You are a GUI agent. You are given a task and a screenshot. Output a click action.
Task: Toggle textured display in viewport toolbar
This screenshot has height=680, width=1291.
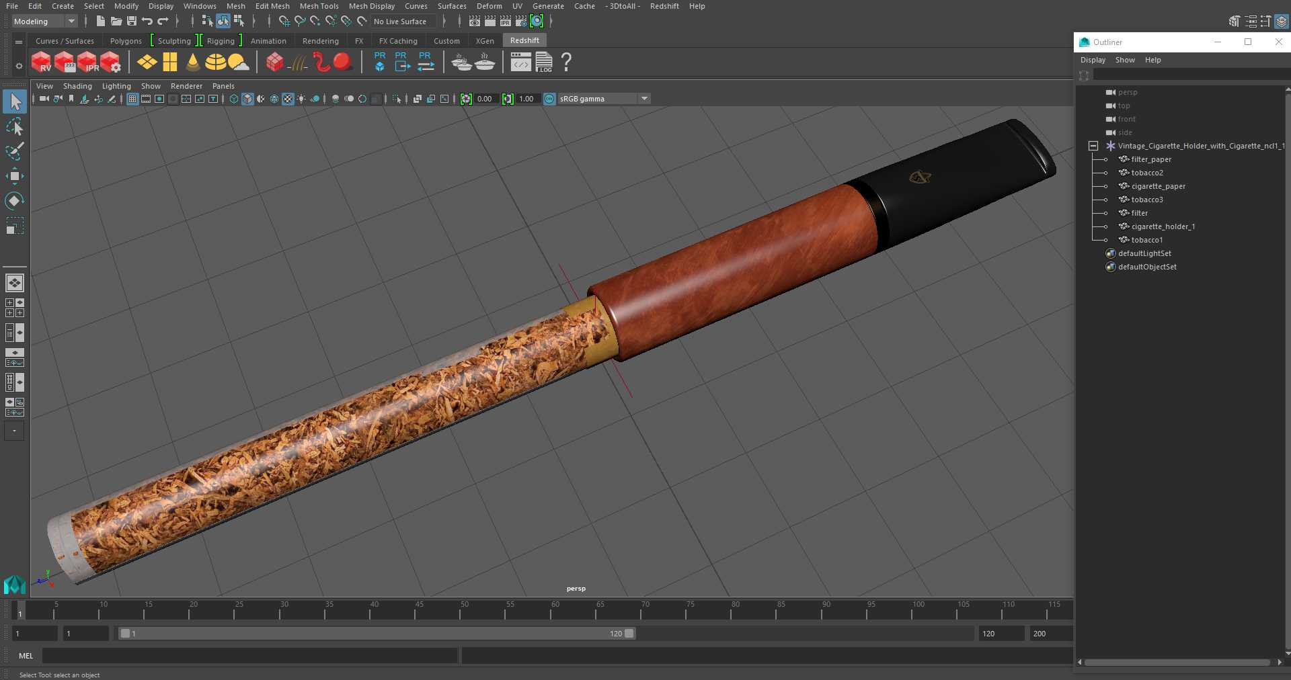(288, 99)
